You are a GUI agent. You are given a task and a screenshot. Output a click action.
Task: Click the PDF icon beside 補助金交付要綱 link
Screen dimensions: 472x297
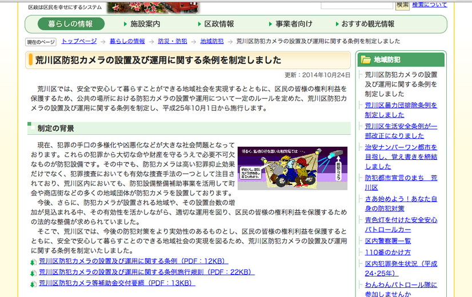[33, 283]
